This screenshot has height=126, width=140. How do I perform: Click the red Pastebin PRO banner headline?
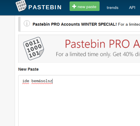pos(102,44)
